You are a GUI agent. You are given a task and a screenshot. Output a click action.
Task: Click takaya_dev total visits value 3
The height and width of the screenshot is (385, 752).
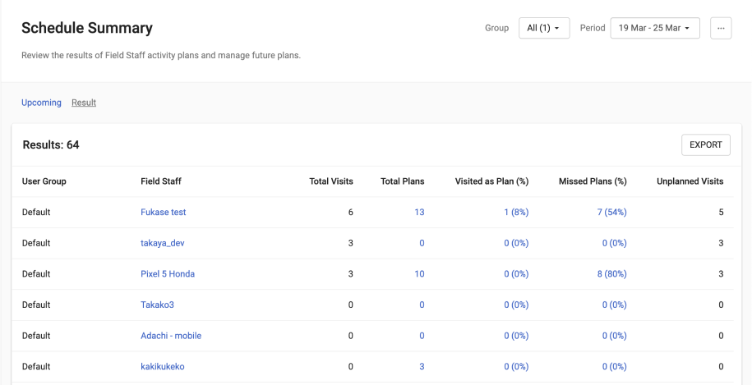351,243
